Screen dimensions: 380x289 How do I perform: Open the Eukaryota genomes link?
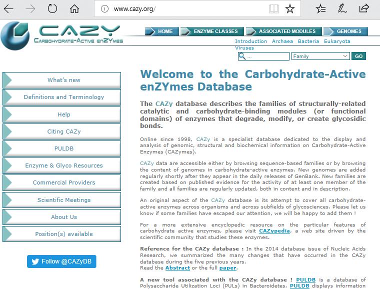[337, 41]
